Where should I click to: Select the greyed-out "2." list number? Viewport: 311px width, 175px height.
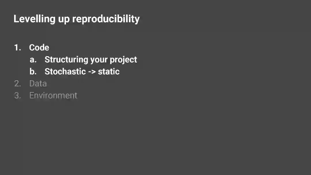tap(18, 84)
